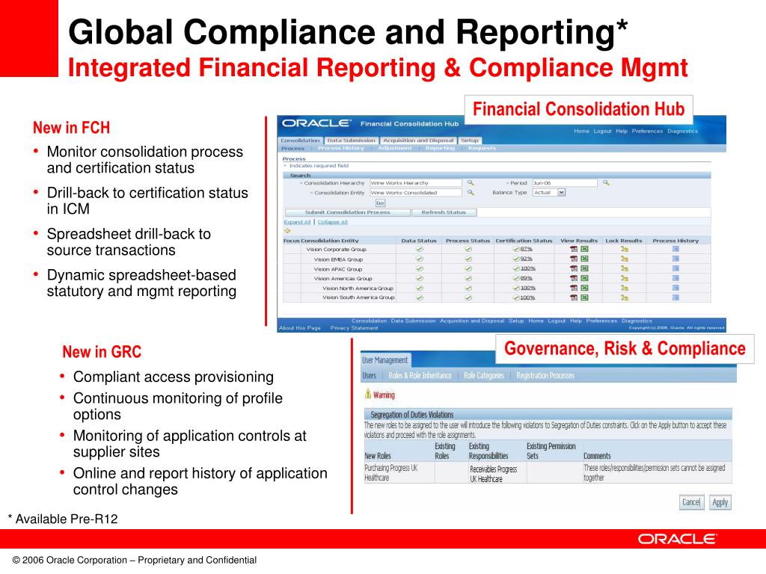Screen dimensions: 766x574
Task: Click the Expand All link
Action: point(297,222)
